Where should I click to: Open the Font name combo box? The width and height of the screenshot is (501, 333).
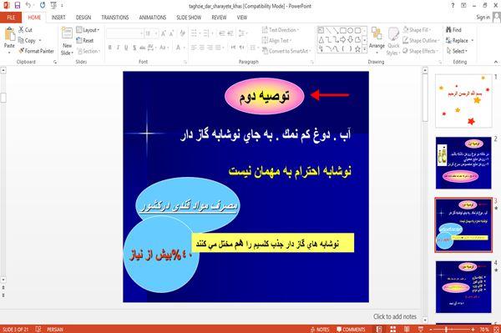124,33
